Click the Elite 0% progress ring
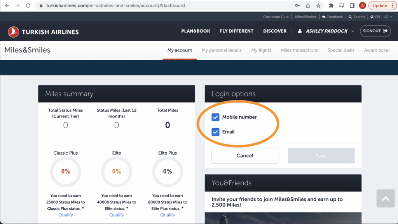398x224 pixels. click(117, 172)
